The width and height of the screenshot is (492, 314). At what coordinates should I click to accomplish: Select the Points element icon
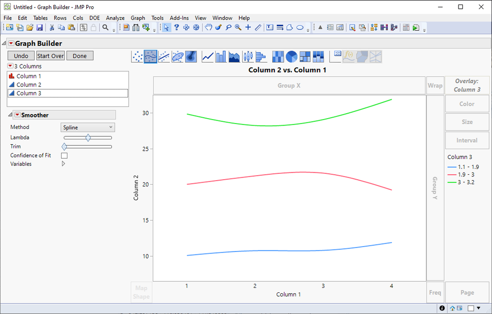click(137, 57)
